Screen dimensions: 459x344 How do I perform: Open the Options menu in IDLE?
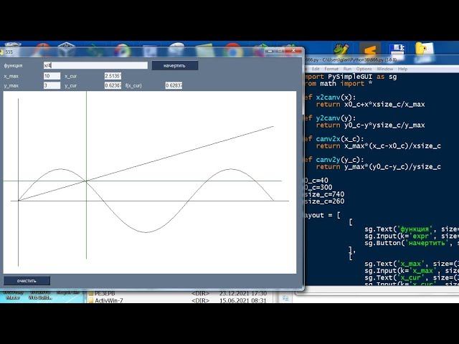click(x=364, y=69)
